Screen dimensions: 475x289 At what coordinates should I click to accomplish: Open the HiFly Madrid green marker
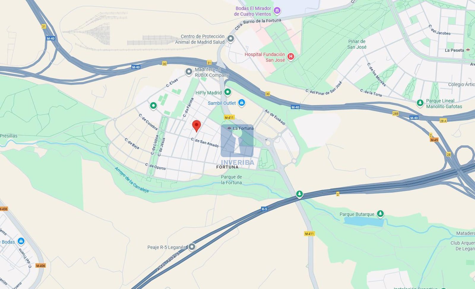pyautogui.click(x=227, y=92)
